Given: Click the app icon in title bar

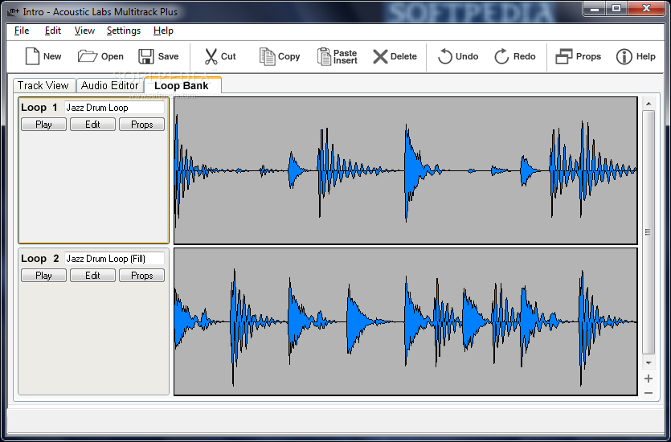Looking at the screenshot, I should click(x=14, y=11).
